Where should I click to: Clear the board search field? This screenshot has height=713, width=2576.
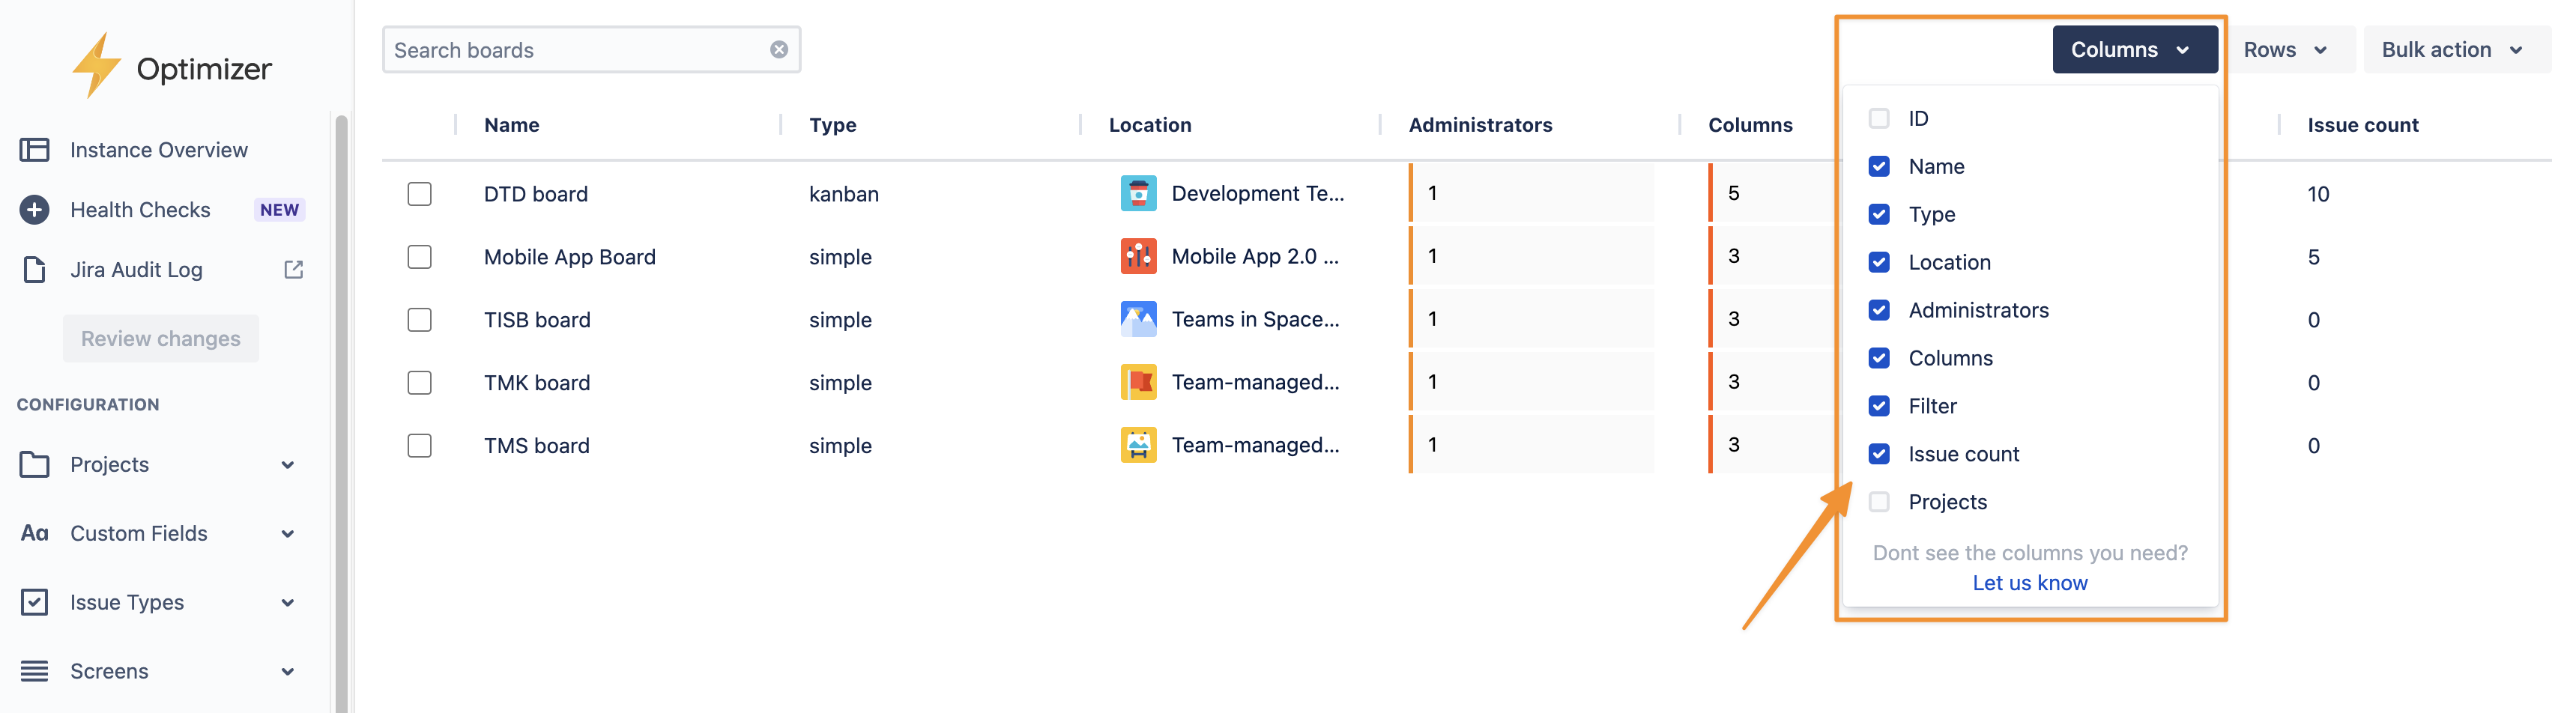[778, 48]
